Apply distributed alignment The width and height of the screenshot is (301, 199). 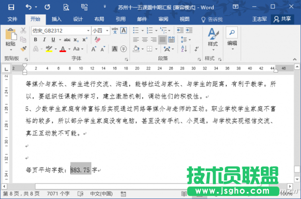171,39
